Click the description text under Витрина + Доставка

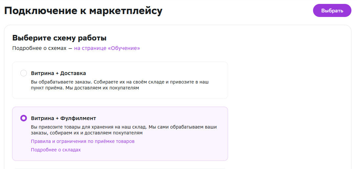(120, 85)
